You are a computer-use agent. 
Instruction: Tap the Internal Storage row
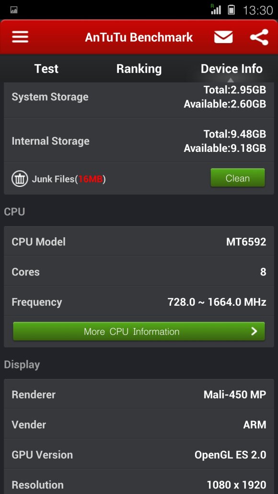(x=139, y=140)
